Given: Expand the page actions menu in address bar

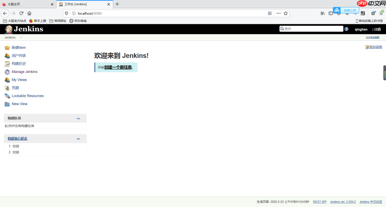Looking at the screenshot, I should point(278,13).
